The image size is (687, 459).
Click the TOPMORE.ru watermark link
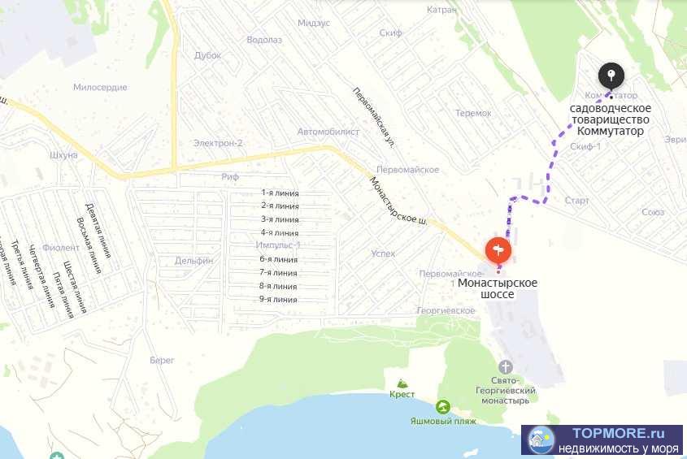click(x=602, y=440)
